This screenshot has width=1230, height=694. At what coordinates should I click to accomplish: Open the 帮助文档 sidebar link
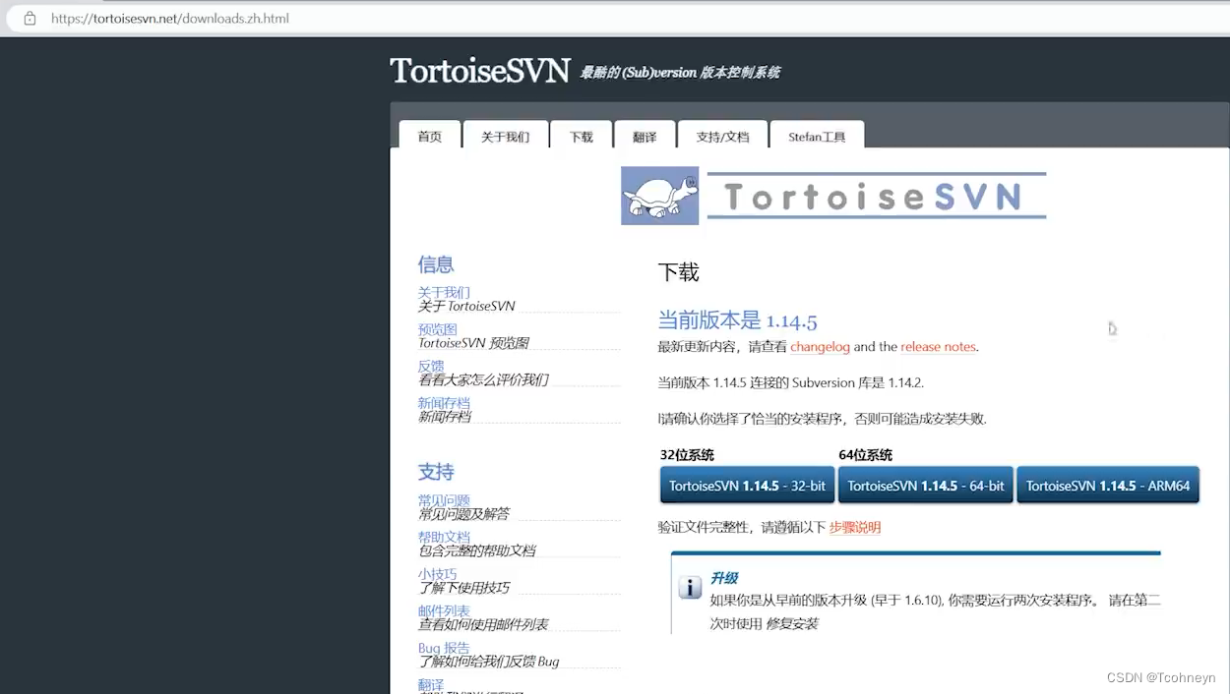[x=444, y=537]
